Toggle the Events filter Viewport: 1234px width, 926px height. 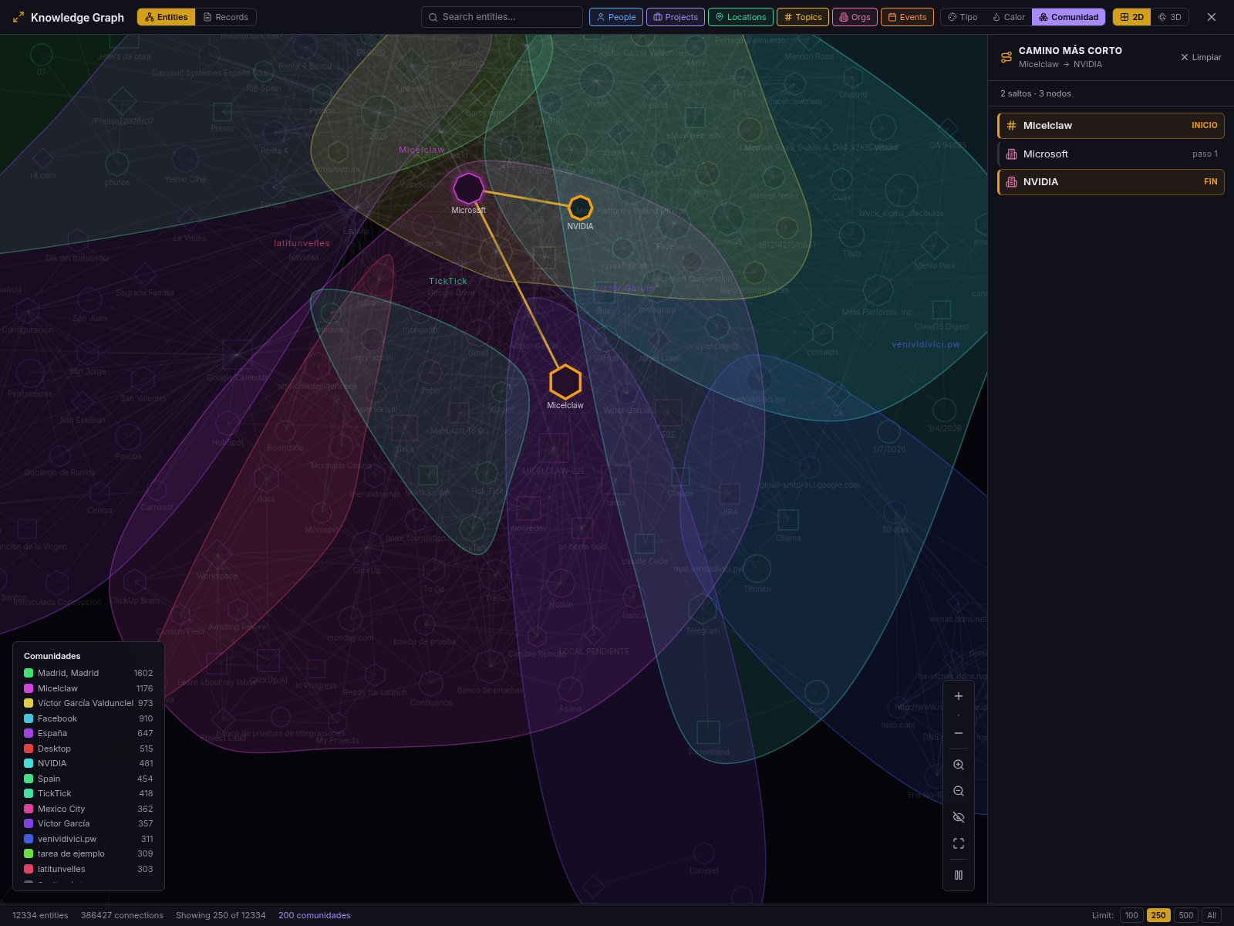[907, 17]
